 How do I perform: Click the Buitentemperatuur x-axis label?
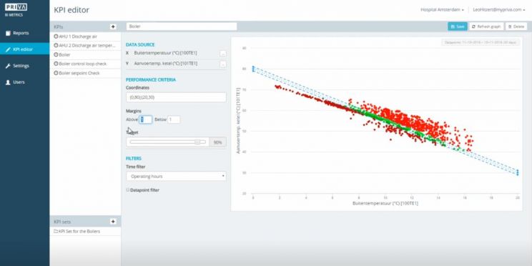point(385,204)
